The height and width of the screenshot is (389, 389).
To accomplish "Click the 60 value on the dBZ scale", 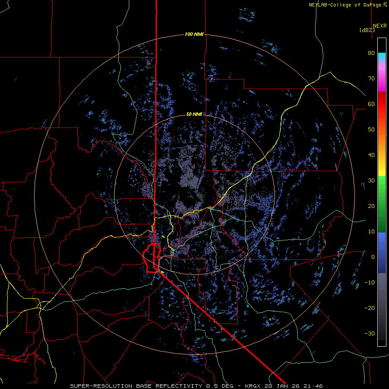I will 371,104.
